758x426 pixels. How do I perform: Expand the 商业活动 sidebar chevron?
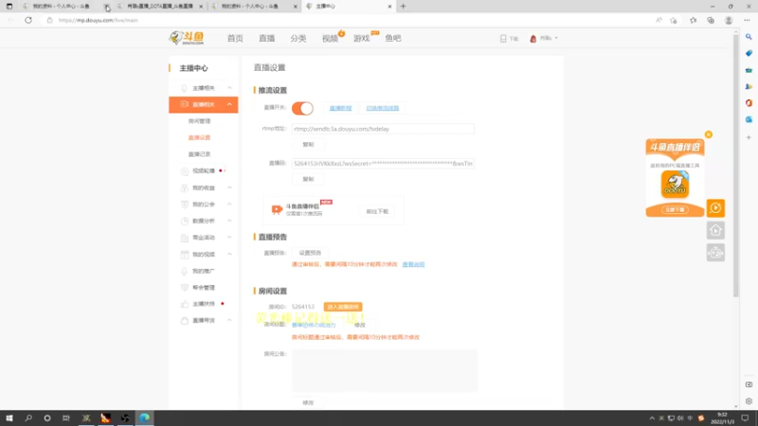coord(229,238)
